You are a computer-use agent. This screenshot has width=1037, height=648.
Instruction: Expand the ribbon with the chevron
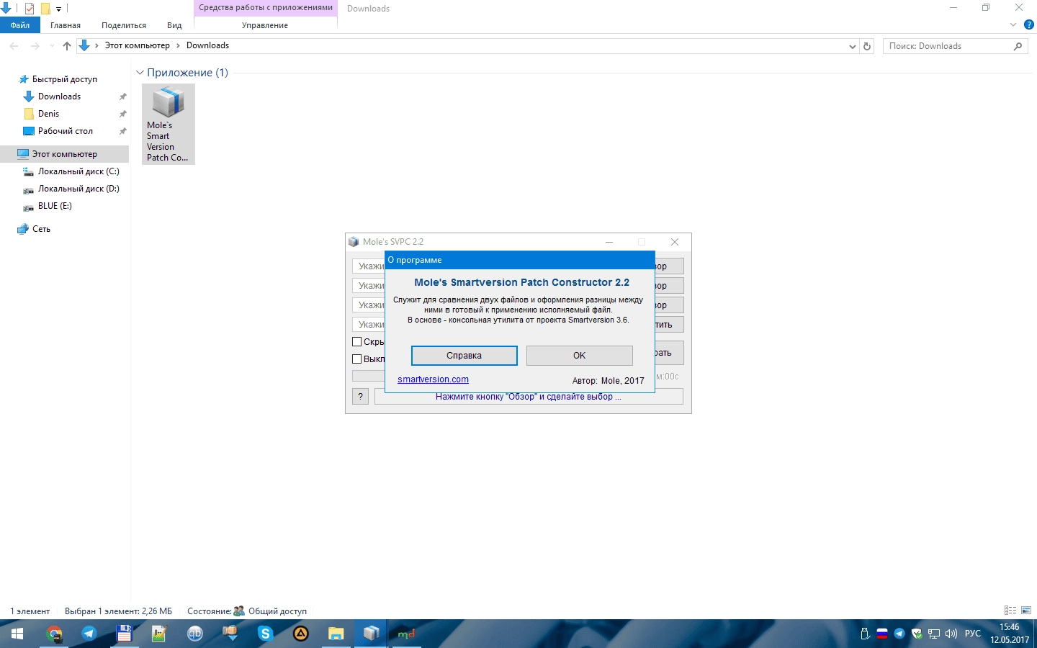1013,24
